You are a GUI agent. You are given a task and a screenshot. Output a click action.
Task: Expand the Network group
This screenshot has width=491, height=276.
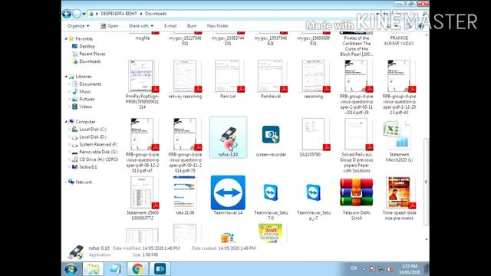[x=66, y=182]
